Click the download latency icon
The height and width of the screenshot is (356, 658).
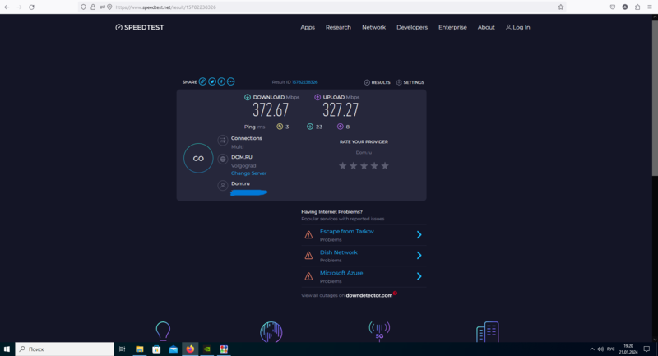[310, 127]
